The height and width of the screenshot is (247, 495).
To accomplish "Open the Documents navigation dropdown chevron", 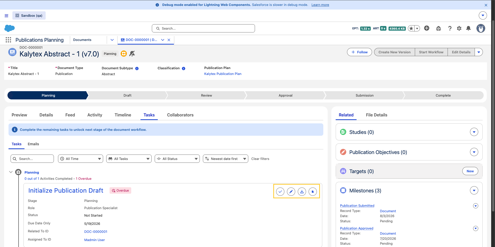I will click(x=112, y=40).
